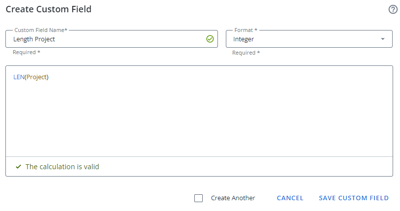Click the Create Another label text
The height and width of the screenshot is (211, 400).
(x=233, y=198)
